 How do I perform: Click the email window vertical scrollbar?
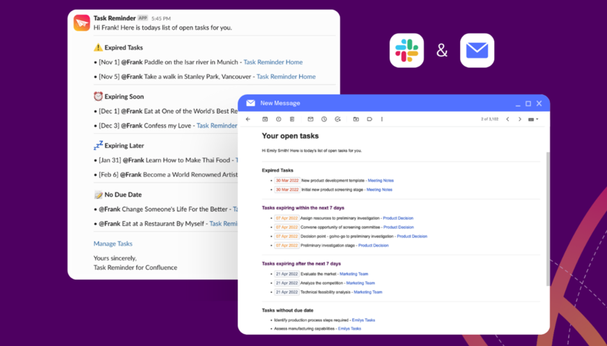548,219
